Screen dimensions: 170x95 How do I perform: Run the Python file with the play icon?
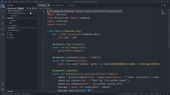coord(161,5)
